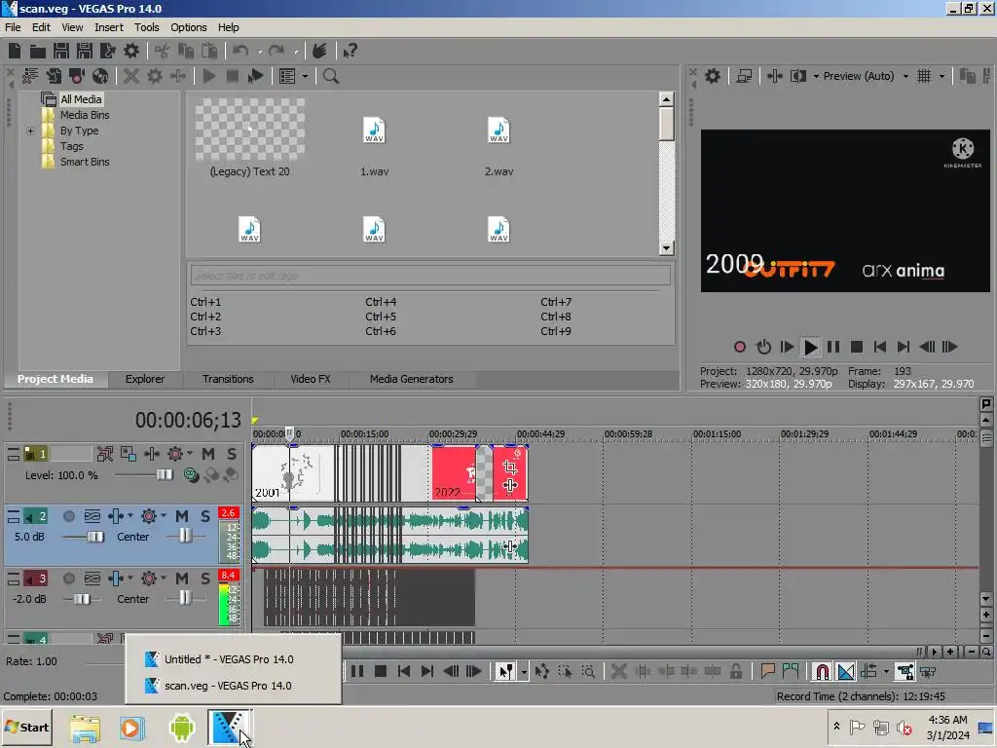Click the Normal Edit tool in timeline toolbar

pos(506,671)
